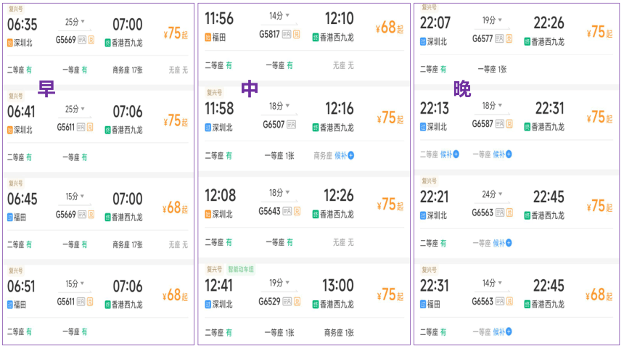Screen dimensions: 624x351
Task: Expand the 18分 duration arrow on G5643
Action: [x=288, y=194]
